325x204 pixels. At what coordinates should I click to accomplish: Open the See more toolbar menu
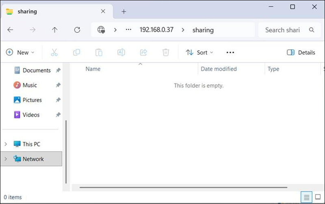click(230, 53)
